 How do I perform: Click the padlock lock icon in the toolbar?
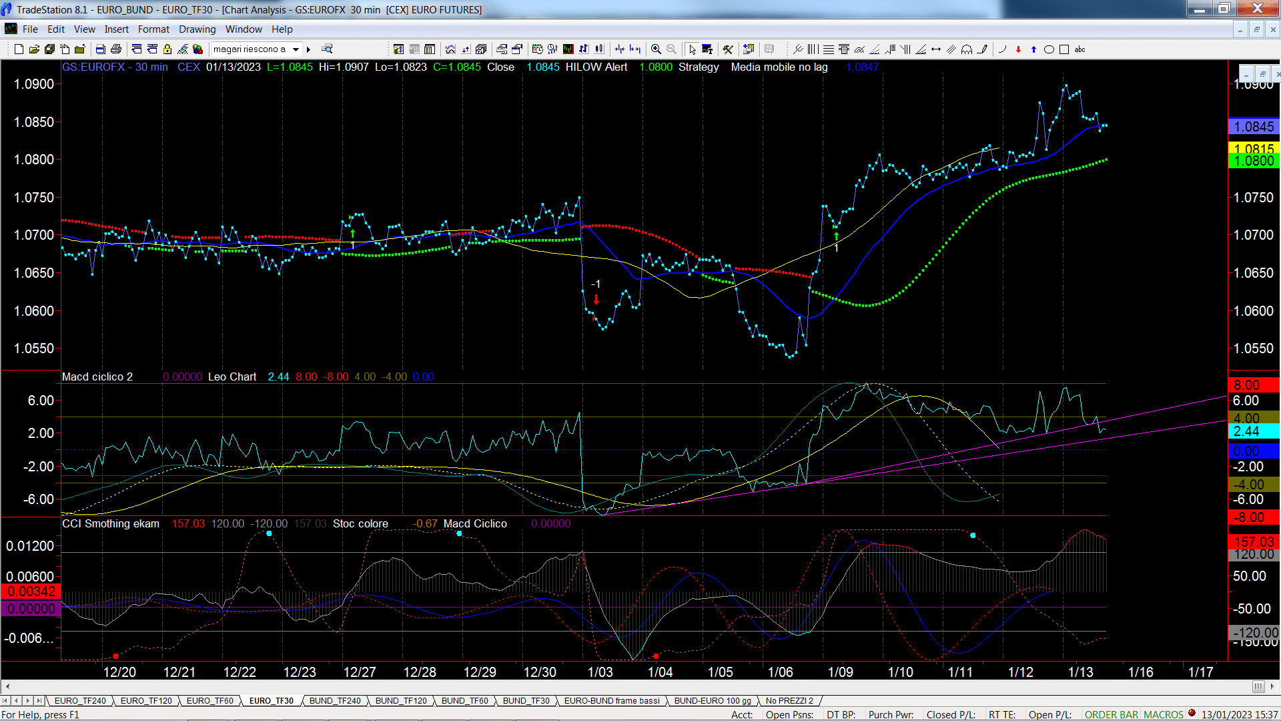coord(167,49)
